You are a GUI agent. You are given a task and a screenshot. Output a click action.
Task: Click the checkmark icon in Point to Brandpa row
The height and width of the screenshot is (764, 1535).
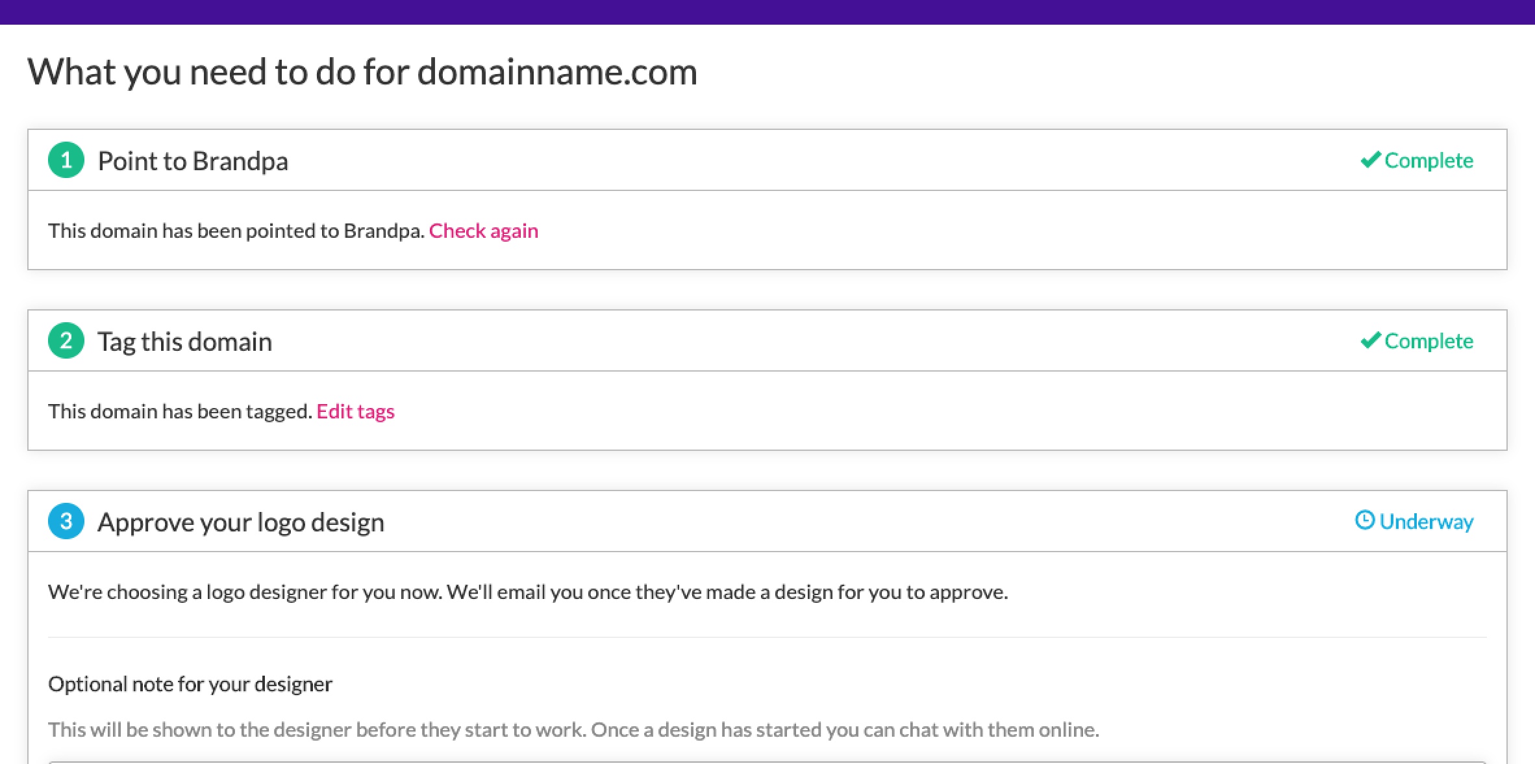[1370, 160]
